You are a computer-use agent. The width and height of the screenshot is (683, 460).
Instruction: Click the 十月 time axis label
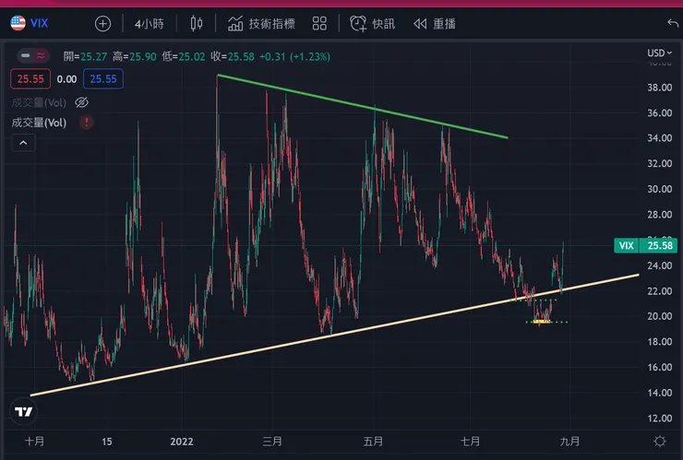(34, 442)
